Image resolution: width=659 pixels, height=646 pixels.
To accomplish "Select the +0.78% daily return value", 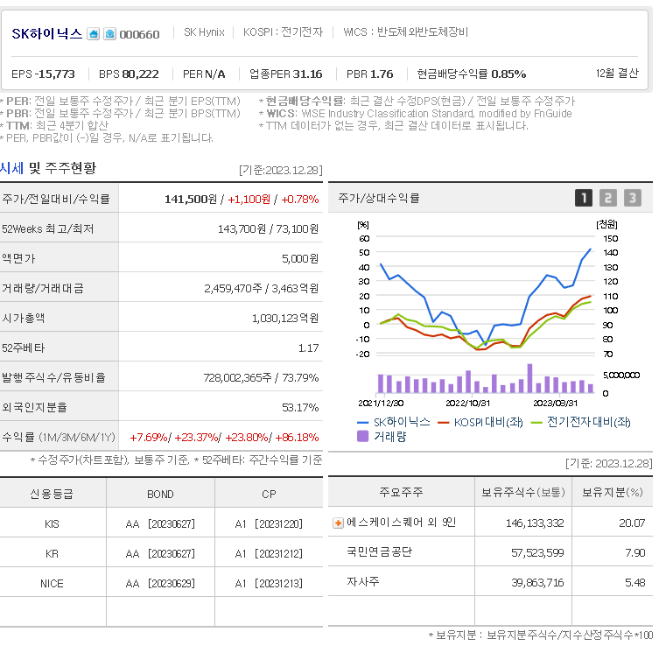I will point(300,199).
